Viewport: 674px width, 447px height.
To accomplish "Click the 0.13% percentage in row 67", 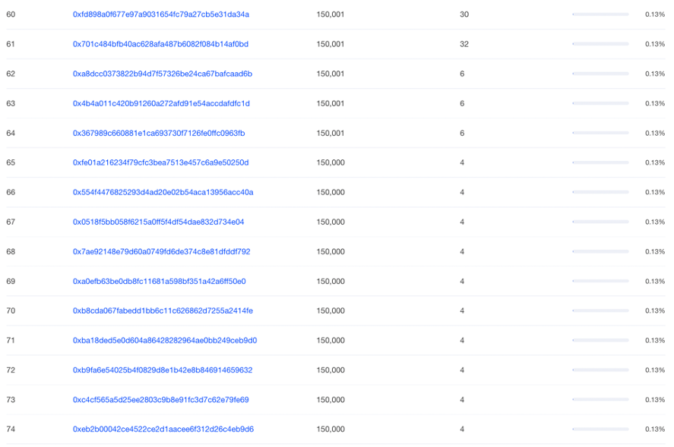I will (655, 222).
